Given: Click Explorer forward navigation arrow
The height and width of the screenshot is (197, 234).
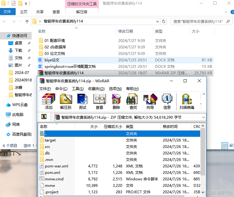Looking at the screenshot, I should pos(14,22).
